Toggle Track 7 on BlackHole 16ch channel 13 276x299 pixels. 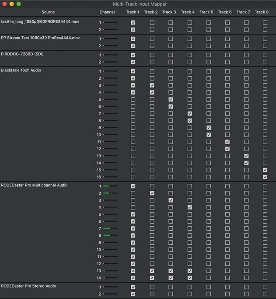click(x=246, y=156)
